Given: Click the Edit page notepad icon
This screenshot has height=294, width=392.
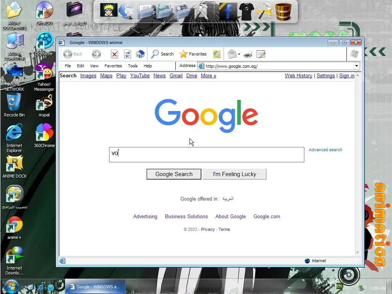Looking at the screenshot, I should 261,54.
